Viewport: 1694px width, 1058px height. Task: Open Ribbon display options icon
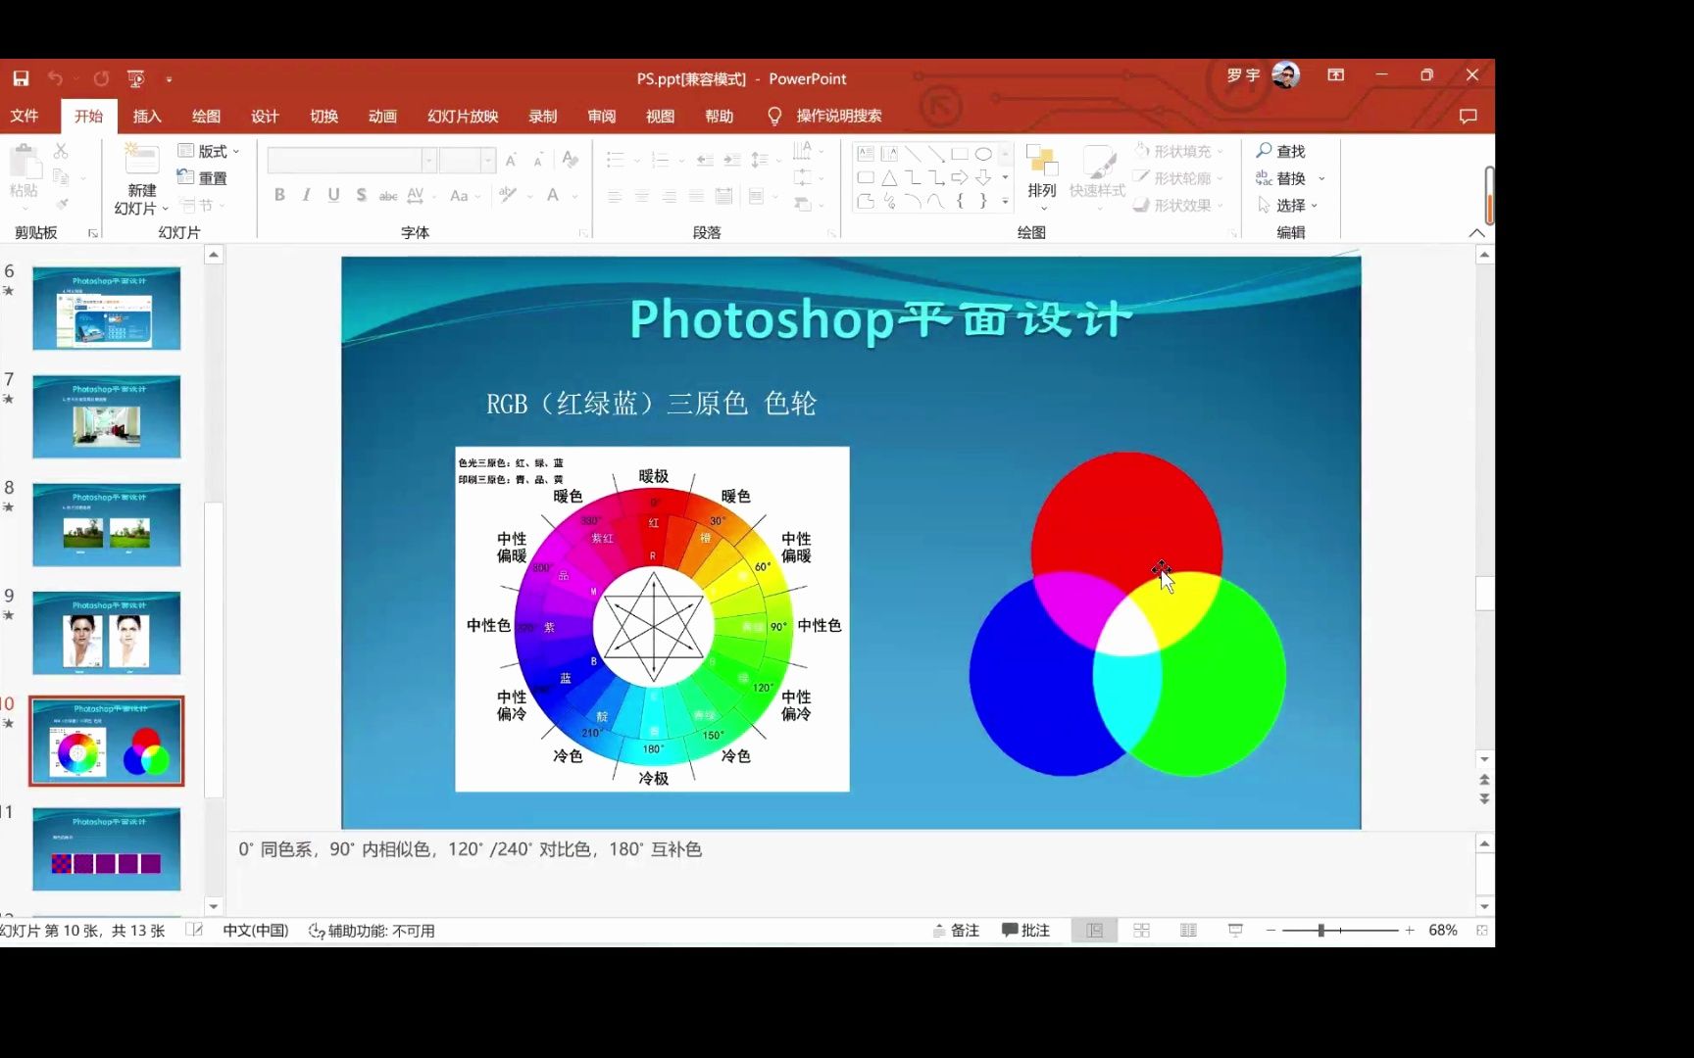click(1335, 75)
